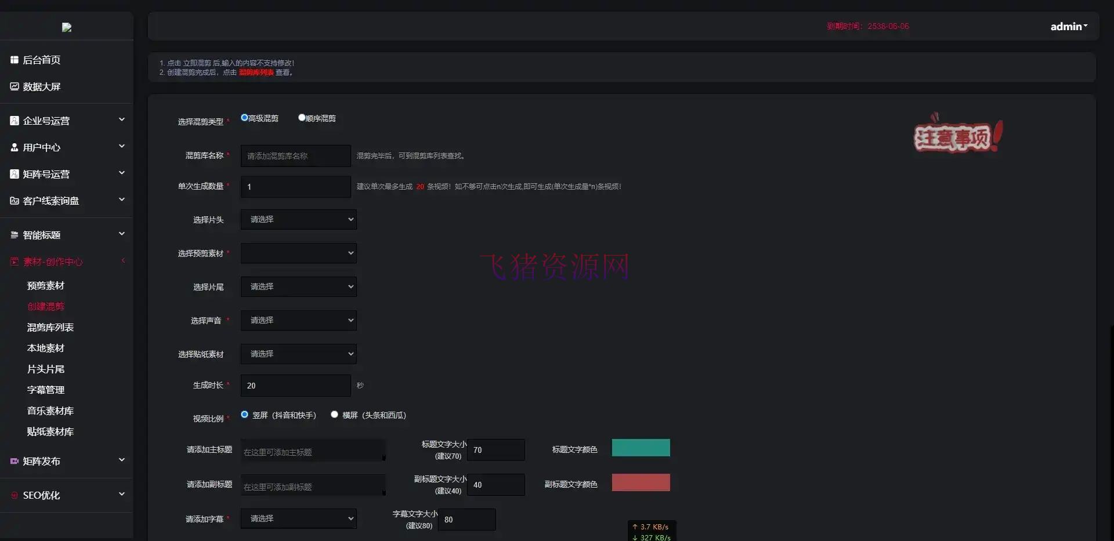Screen dimensions: 1114x541
Task: Select 横屏（头条和西瓜）video ratio
Action: pos(334,414)
